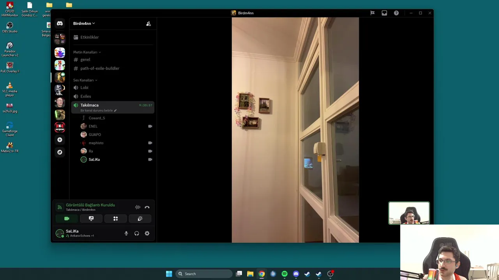
Task: Open Discover servers compass icon
Action: [x=60, y=152]
